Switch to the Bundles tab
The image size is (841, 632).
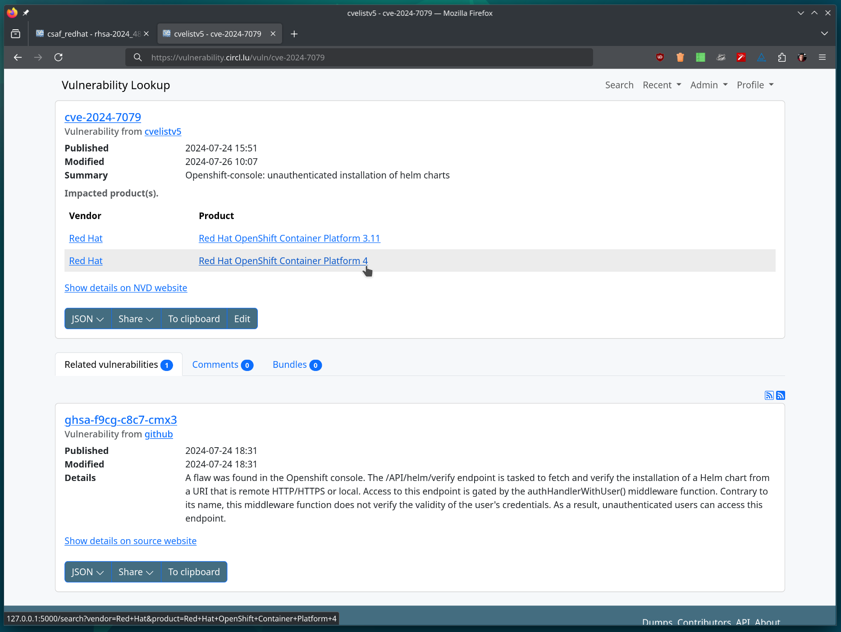pyautogui.click(x=297, y=365)
